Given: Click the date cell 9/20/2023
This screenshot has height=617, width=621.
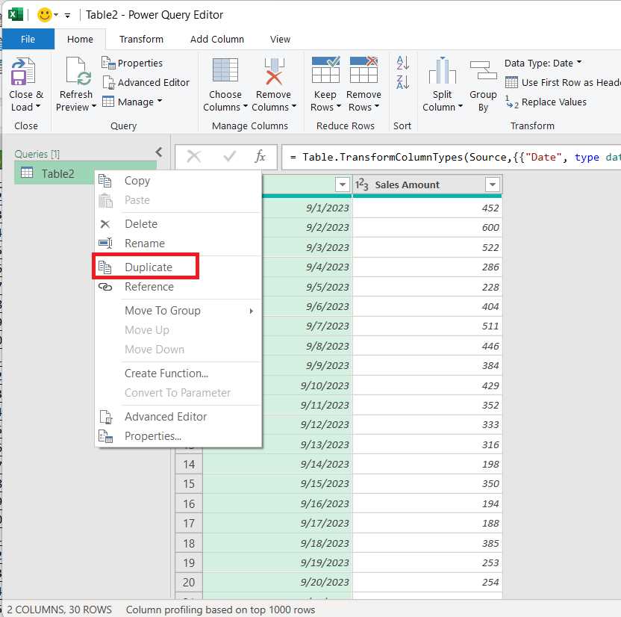Looking at the screenshot, I should (x=277, y=582).
